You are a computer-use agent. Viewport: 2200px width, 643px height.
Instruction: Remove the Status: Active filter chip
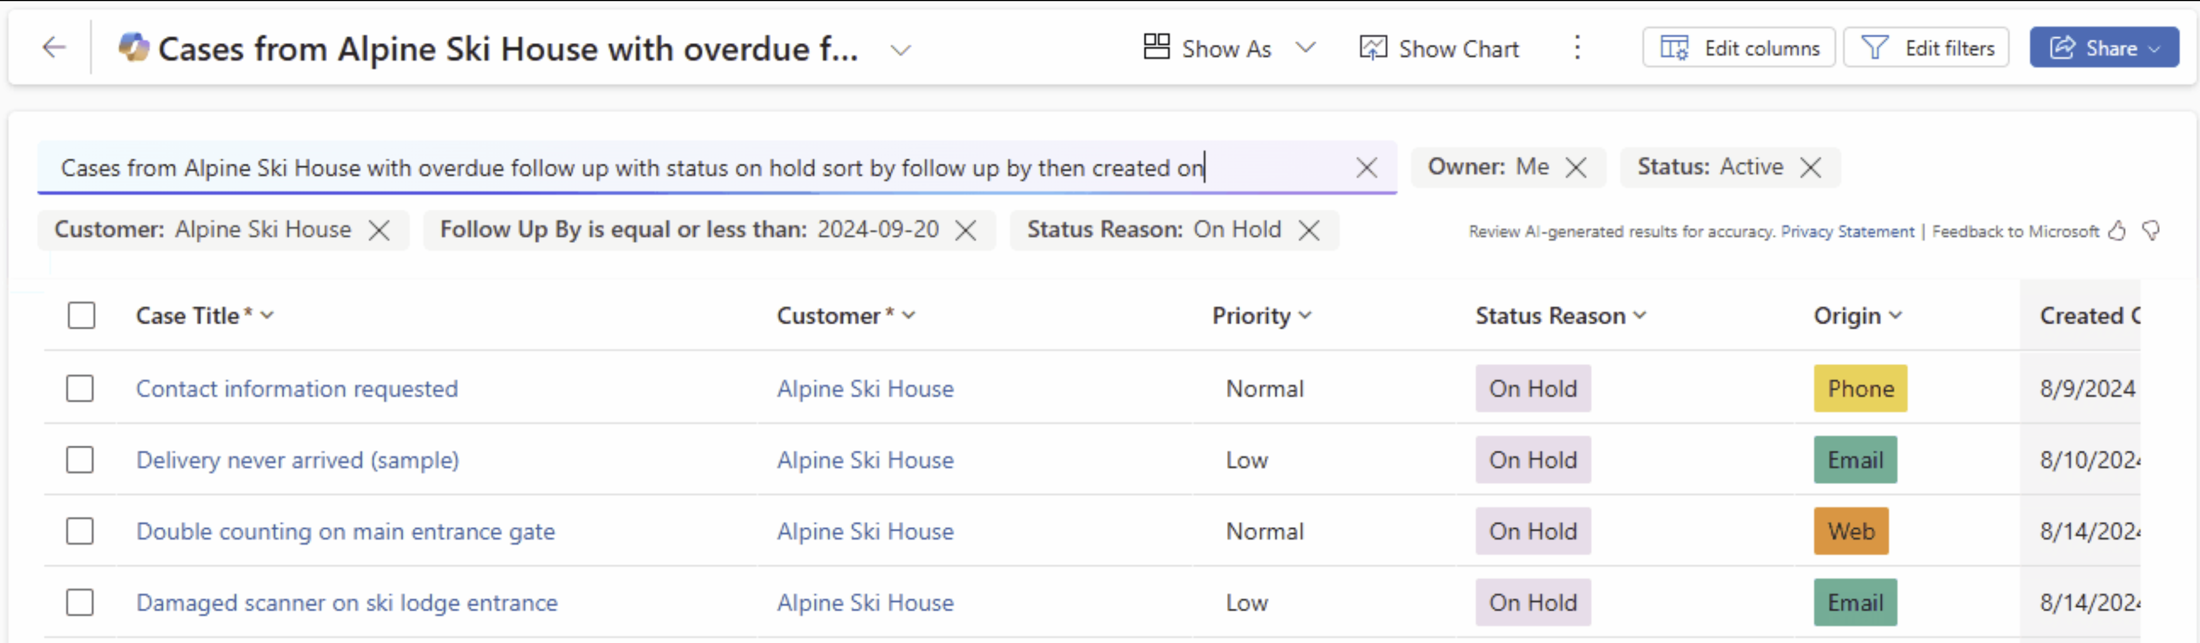tap(1810, 167)
